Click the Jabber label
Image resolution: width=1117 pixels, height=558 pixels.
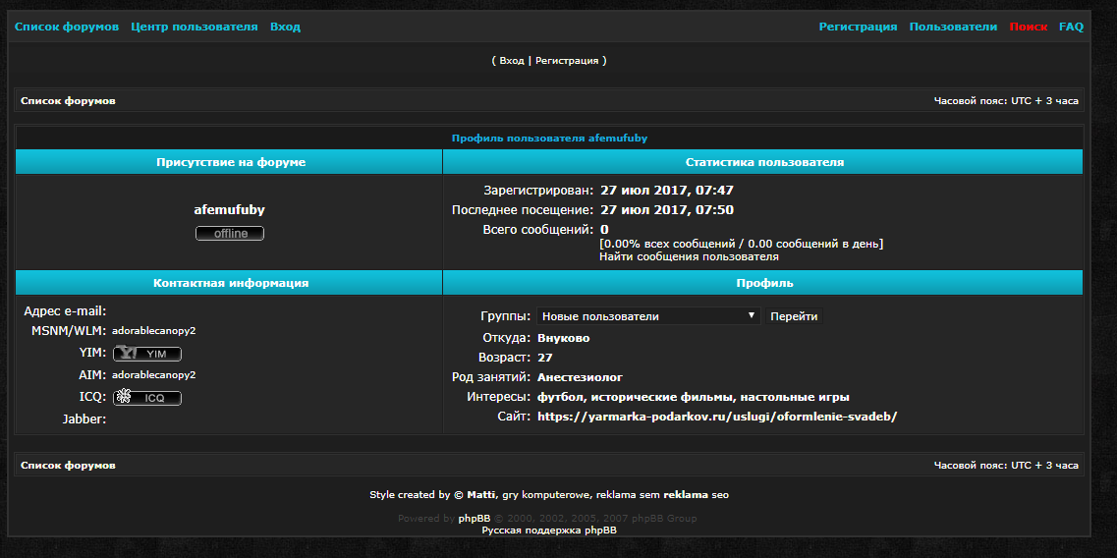click(x=84, y=419)
